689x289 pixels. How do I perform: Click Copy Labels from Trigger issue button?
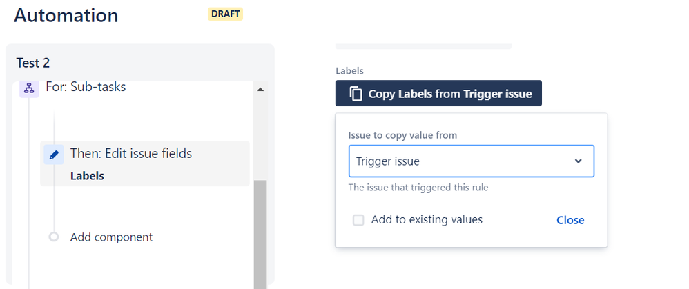pyautogui.click(x=438, y=94)
